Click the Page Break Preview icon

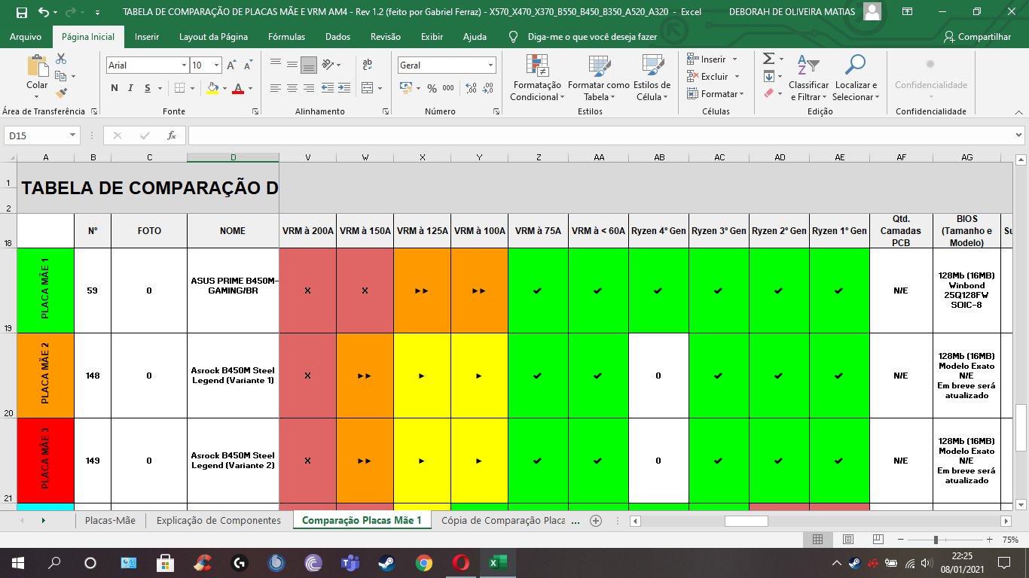[878, 540]
